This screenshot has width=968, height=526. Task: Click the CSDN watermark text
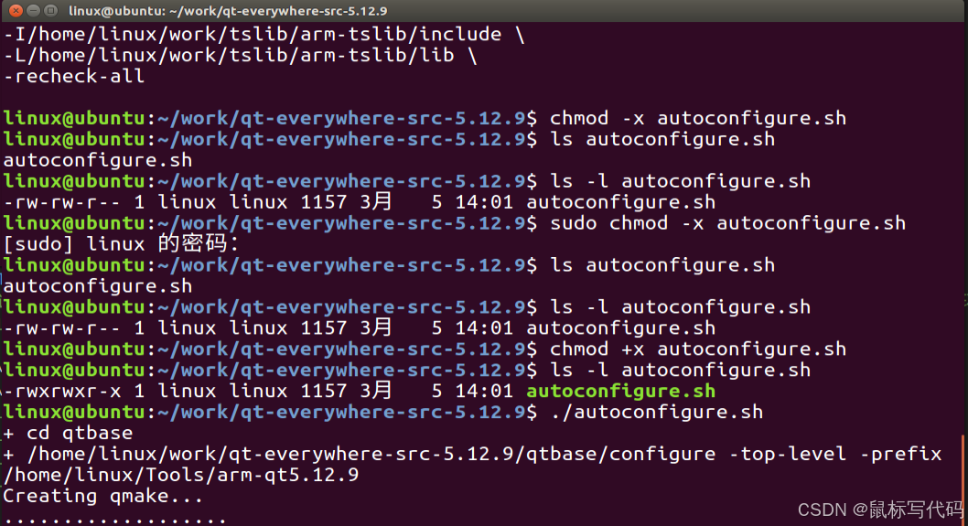(x=880, y=510)
